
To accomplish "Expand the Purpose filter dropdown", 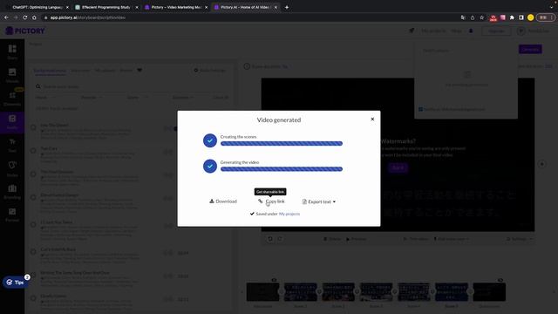I will coord(91,97).
